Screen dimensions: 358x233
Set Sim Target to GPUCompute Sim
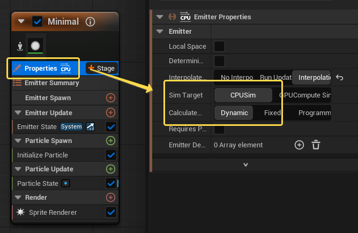click(302, 95)
